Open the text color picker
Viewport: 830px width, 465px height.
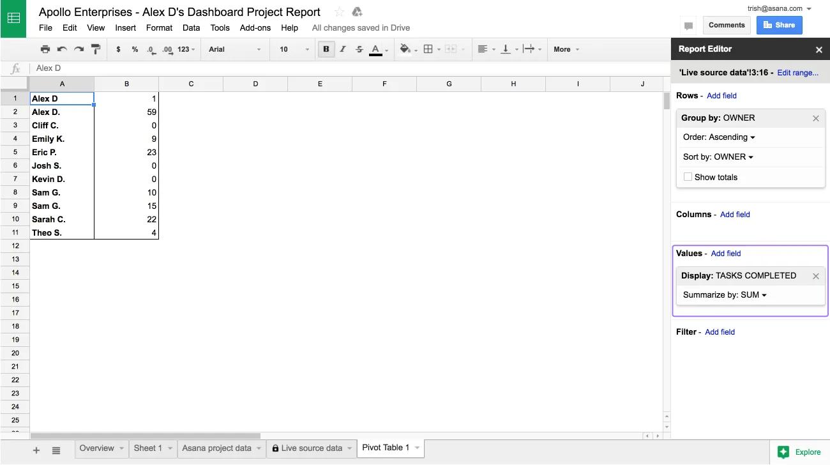tap(376, 49)
